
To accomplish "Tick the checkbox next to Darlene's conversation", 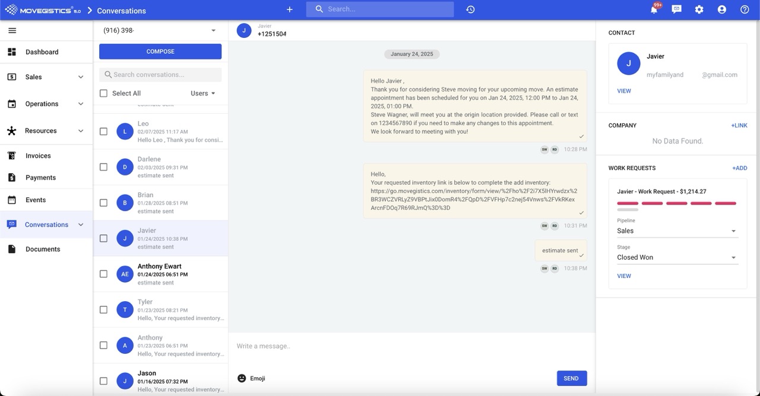I will [104, 167].
